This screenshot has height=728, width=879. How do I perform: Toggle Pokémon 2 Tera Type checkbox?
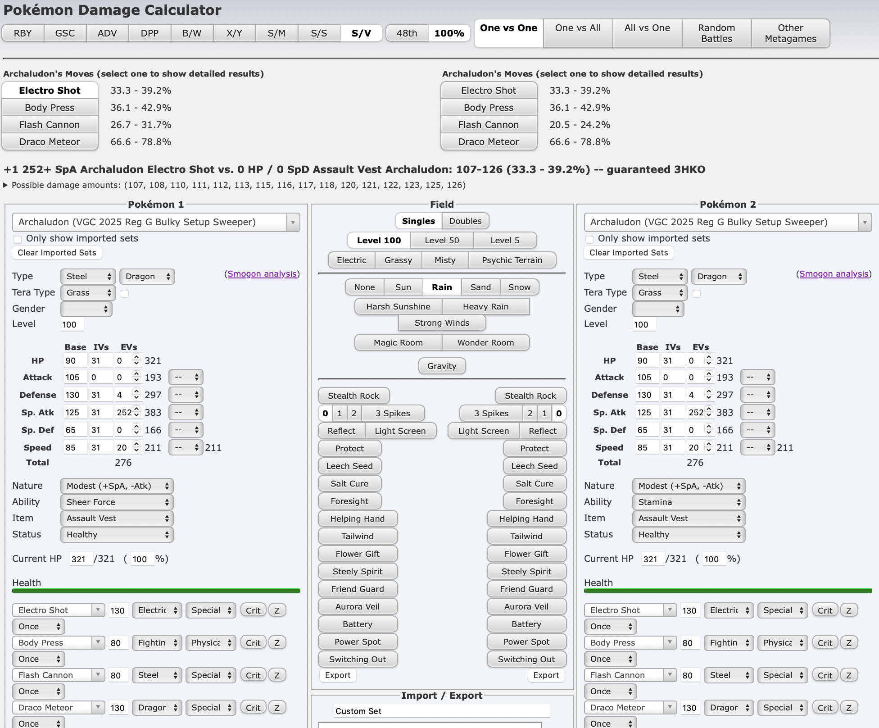[697, 294]
